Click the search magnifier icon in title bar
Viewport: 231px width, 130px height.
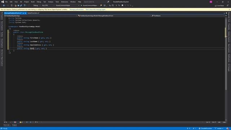(x=108, y=2)
